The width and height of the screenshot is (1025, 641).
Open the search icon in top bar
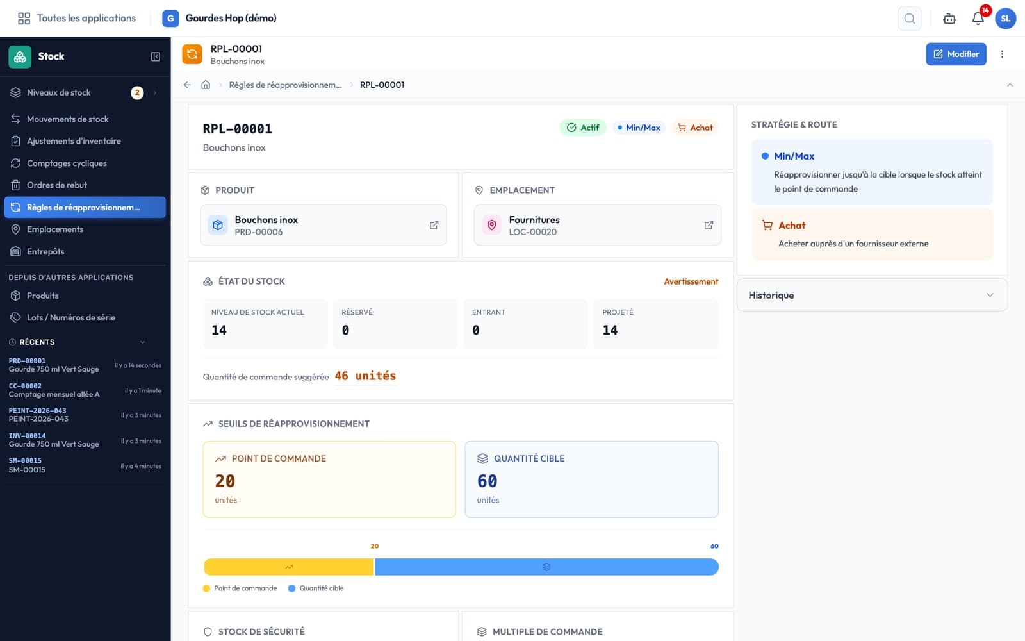[909, 19]
